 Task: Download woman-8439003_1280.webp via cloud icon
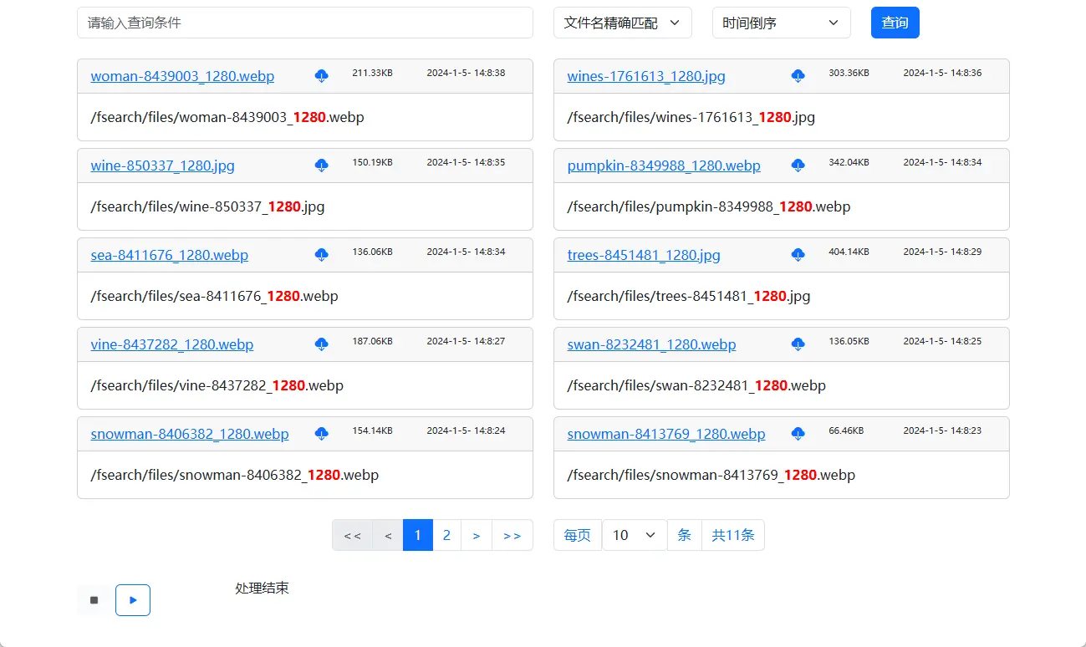pos(321,76)
